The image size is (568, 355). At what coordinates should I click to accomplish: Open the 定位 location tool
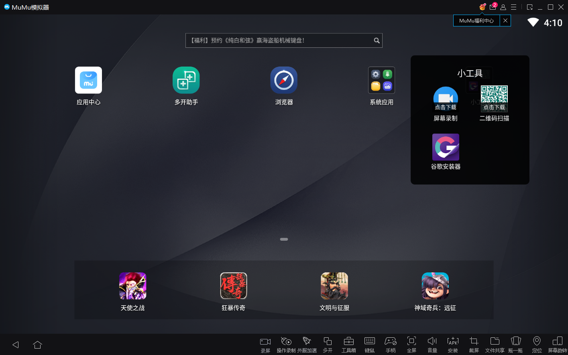(x=537, y=345)
